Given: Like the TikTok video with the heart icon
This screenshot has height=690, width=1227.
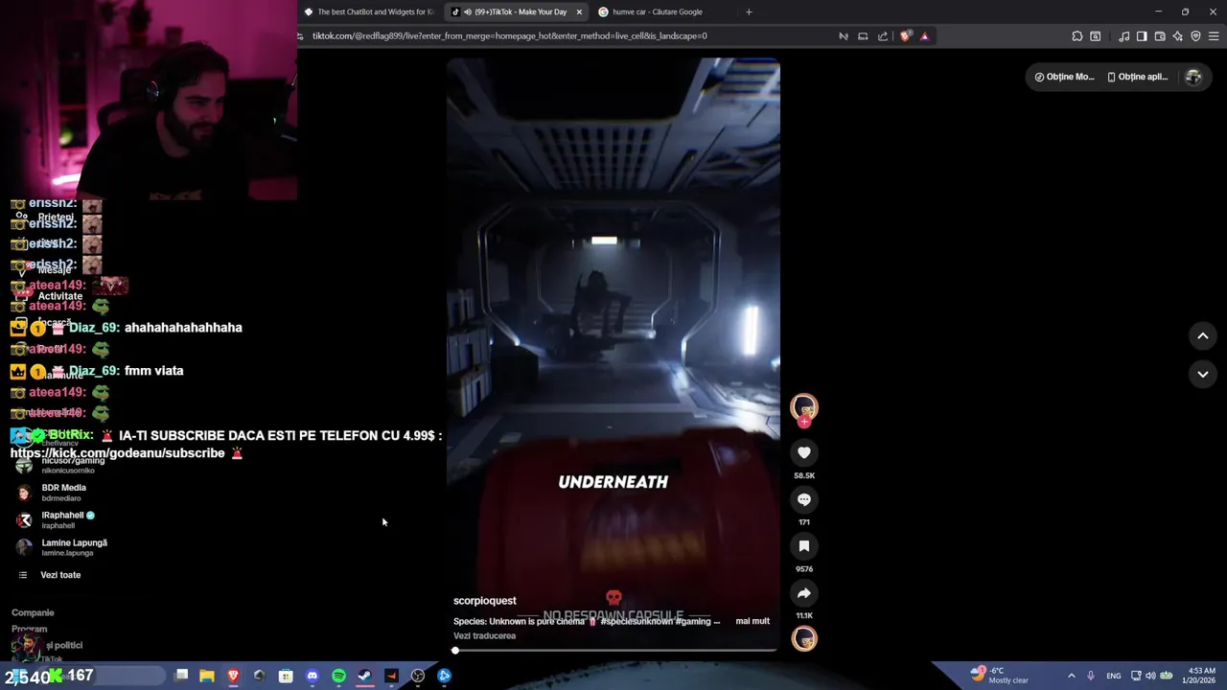Looking at the screenshot, I should tap(804, 452).
